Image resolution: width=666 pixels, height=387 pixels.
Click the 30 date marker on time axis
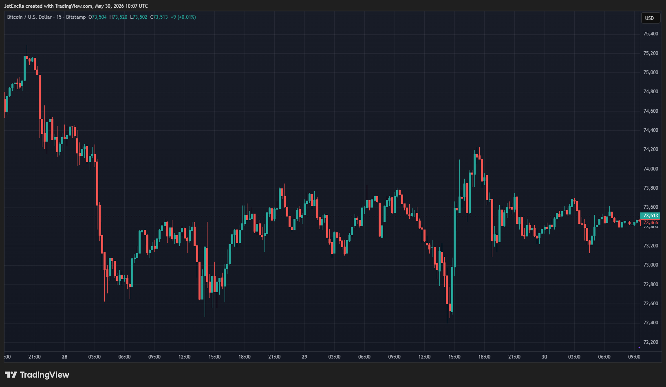(x=544, y=357)
